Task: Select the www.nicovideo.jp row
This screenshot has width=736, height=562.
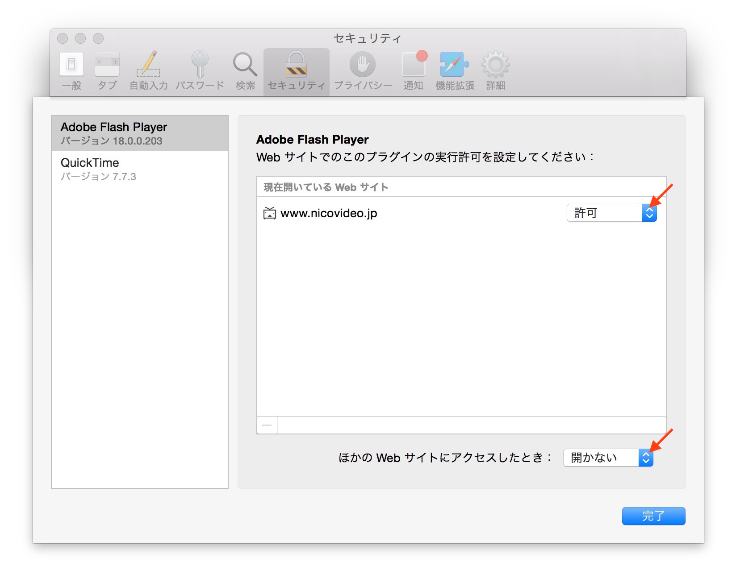Action: (462, 213)
